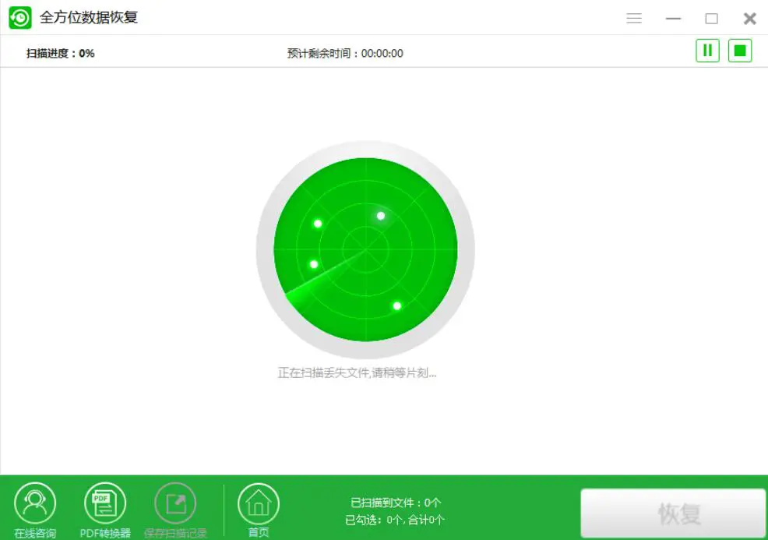Maximize the application window

coord(711,17)
